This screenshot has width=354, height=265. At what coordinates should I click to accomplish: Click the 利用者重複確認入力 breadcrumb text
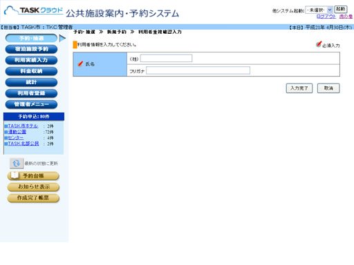click(x=160, y=32)
